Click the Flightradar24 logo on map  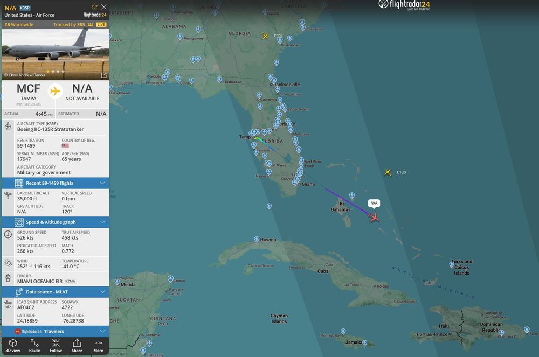pyautogui.click(x=404, y=5)
